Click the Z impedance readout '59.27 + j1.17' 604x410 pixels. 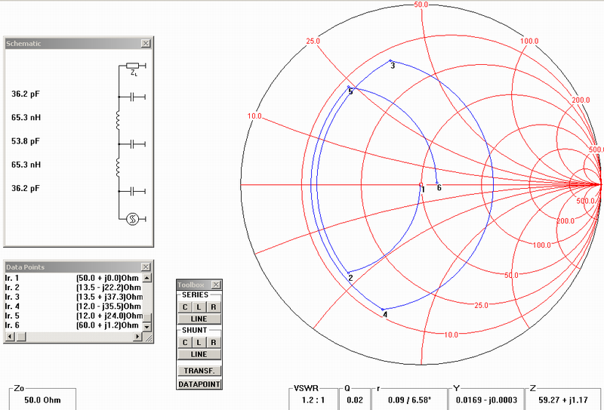[x=563, y=400]
